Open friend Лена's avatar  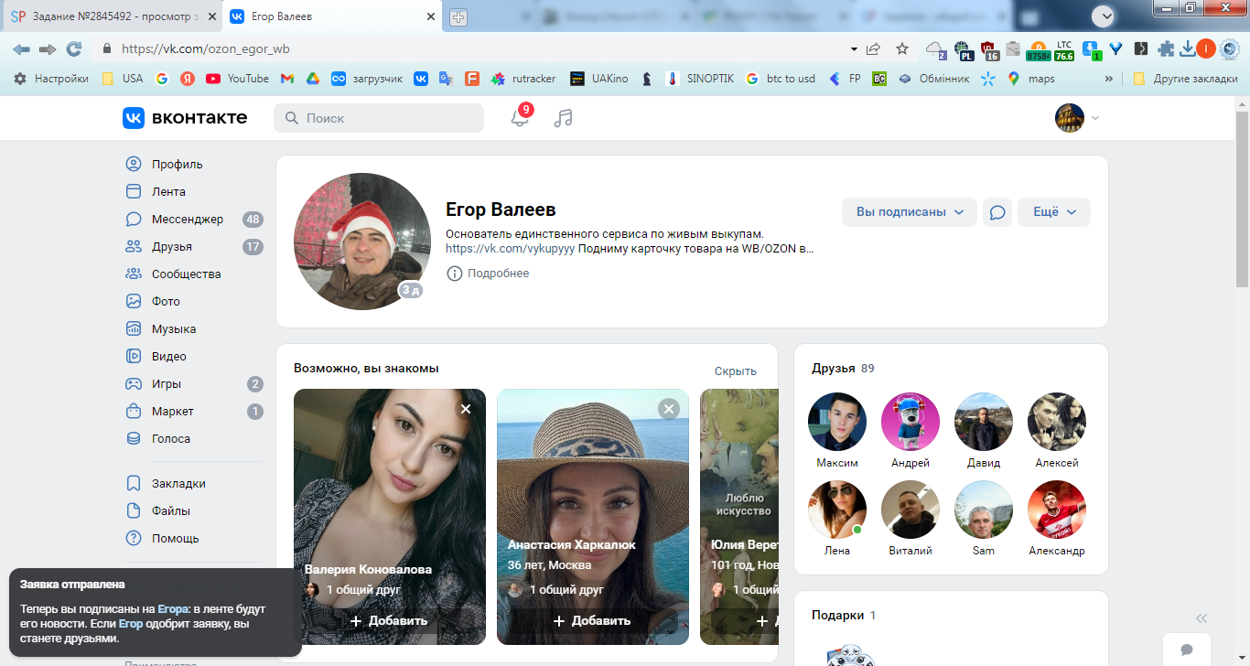pos(837,510)
